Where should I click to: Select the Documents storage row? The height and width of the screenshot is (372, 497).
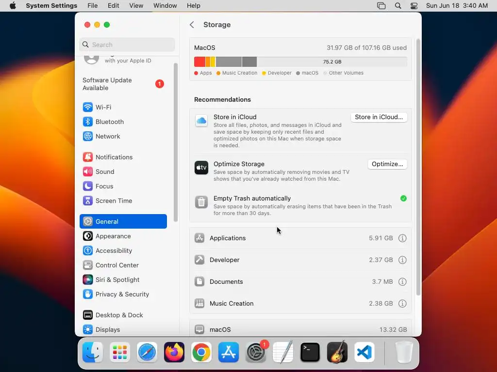coord(300,282)
